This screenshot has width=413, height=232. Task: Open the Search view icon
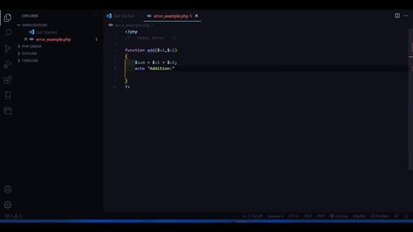coord(8,33)
